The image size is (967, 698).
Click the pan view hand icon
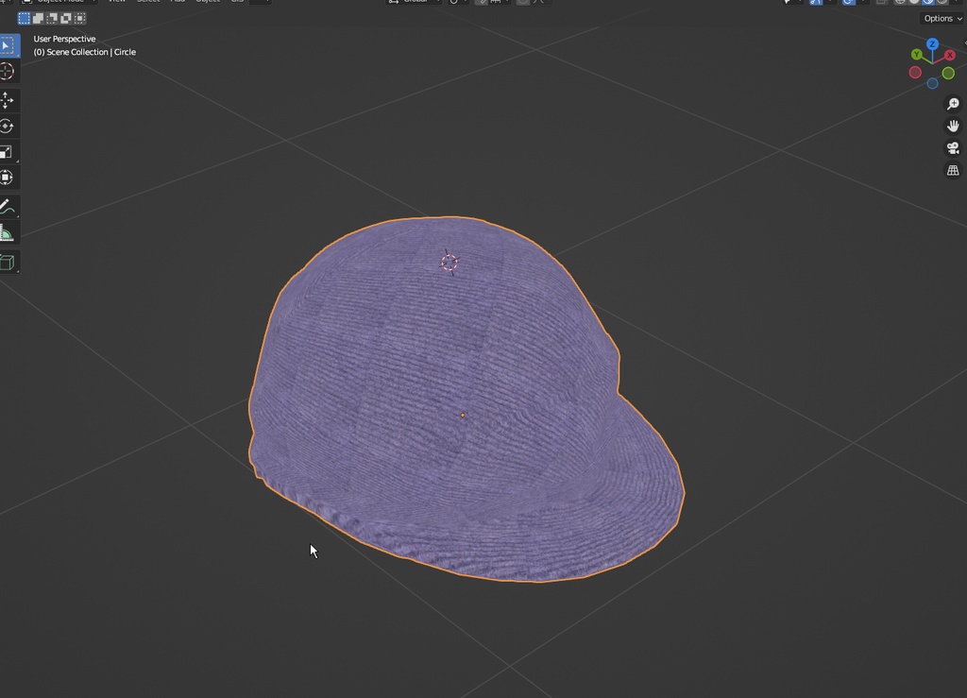tap(953, 126)
